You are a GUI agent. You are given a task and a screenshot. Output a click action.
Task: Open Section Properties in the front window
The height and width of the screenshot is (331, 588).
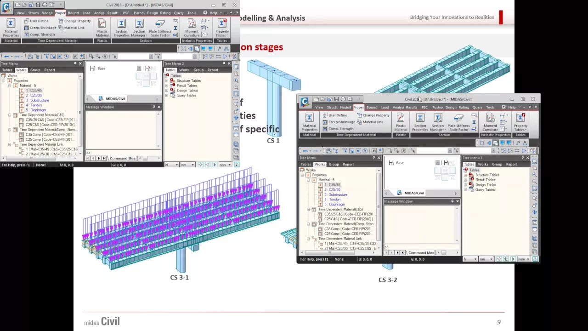click(420, 122)
